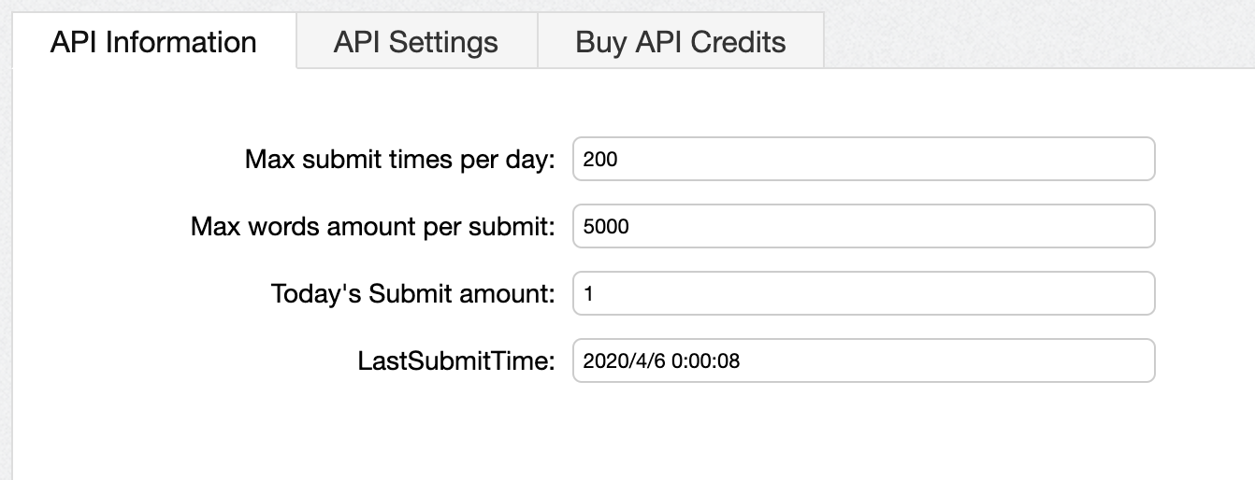This screenshot has width=1255, height=480.
Task: Click empty panel area below the LastSubmitTime field
Action: [x=862, y=430]
